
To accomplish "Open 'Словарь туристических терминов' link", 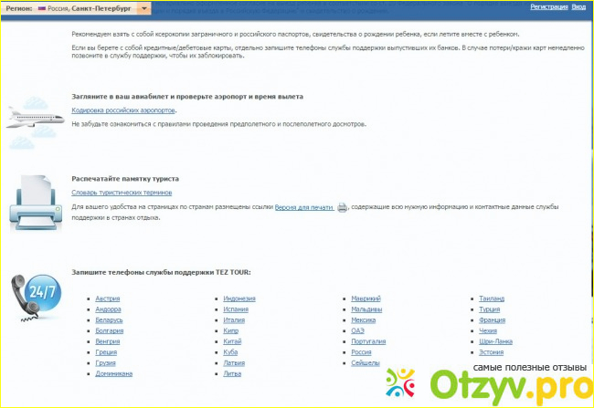I will coord(121,193).
